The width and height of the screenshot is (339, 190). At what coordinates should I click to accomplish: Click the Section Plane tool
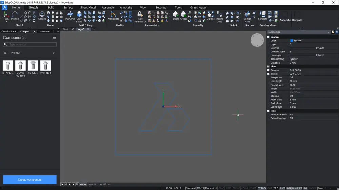point(247,17)
